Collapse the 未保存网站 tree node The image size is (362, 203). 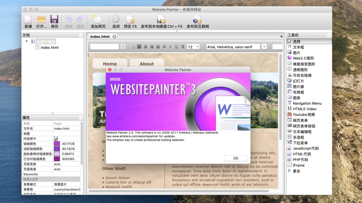pyautogui.click(x=27, y=41)
